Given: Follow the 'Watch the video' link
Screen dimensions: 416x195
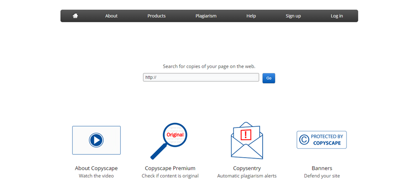Looking at the screenshot, I should tap(96, 176).
